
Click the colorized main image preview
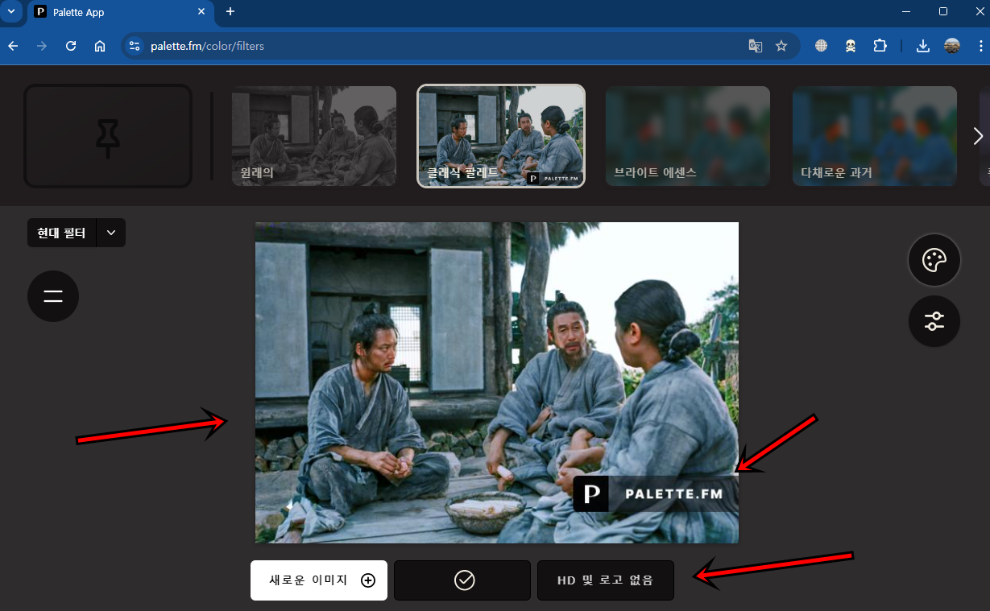[497, 382]
